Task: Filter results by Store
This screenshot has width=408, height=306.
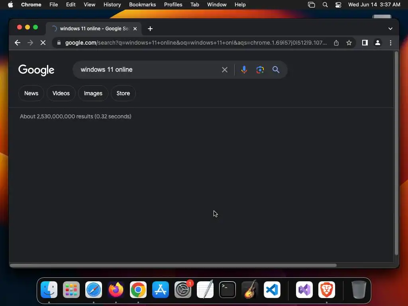Action: pos(123,93)
